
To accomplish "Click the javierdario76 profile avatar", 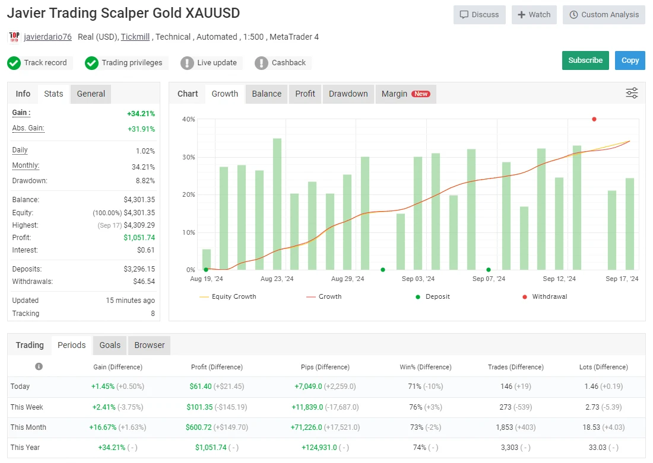I will (x=14, y=37).
